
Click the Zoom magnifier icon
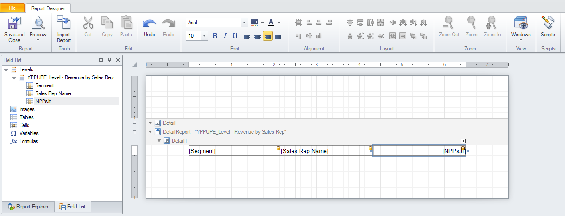click(x=471, y=23)
